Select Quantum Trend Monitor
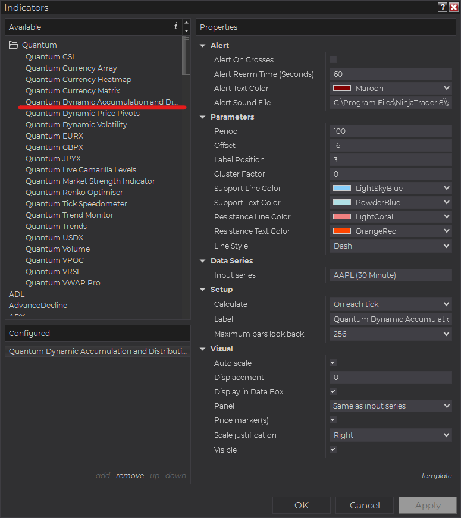 (x=70, y=215)
